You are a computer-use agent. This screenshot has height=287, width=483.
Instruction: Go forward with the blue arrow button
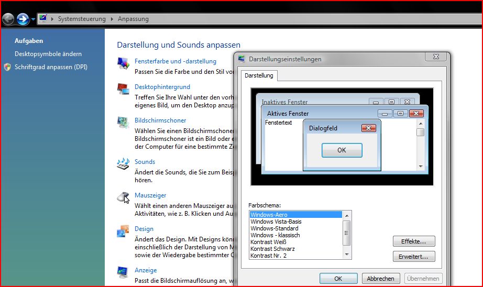coord(23,19)
